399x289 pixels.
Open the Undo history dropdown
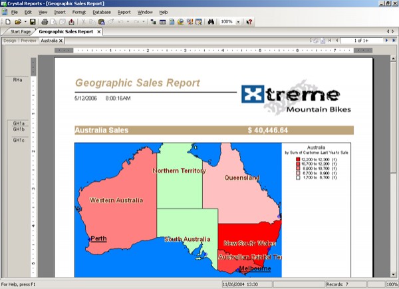[x=128, y=22]
